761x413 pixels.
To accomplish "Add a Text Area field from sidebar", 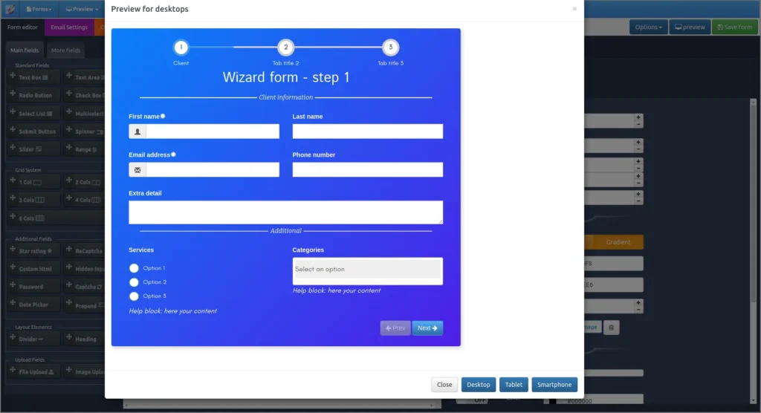I will [85, 77].
